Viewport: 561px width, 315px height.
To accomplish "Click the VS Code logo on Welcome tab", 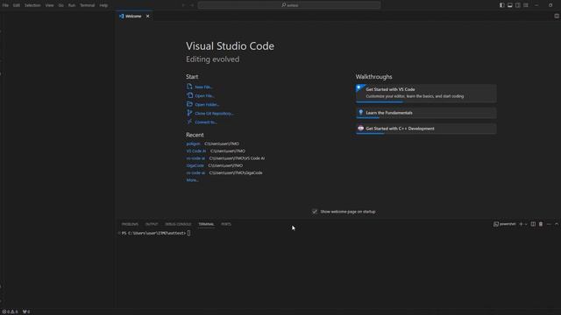I will tap(121, 16).
